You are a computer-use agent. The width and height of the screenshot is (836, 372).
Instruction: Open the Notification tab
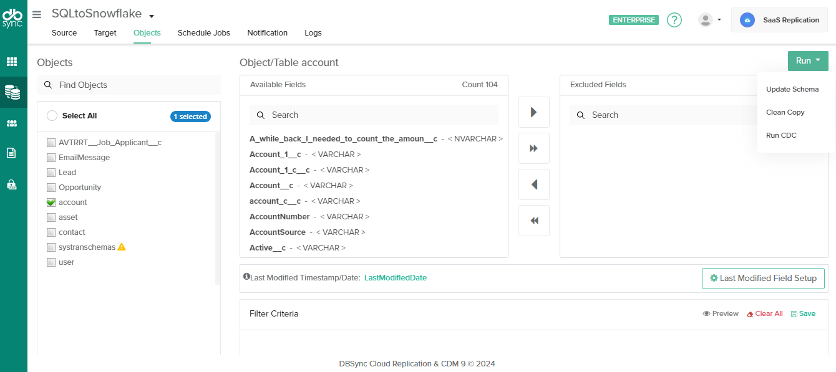[267, 33]
